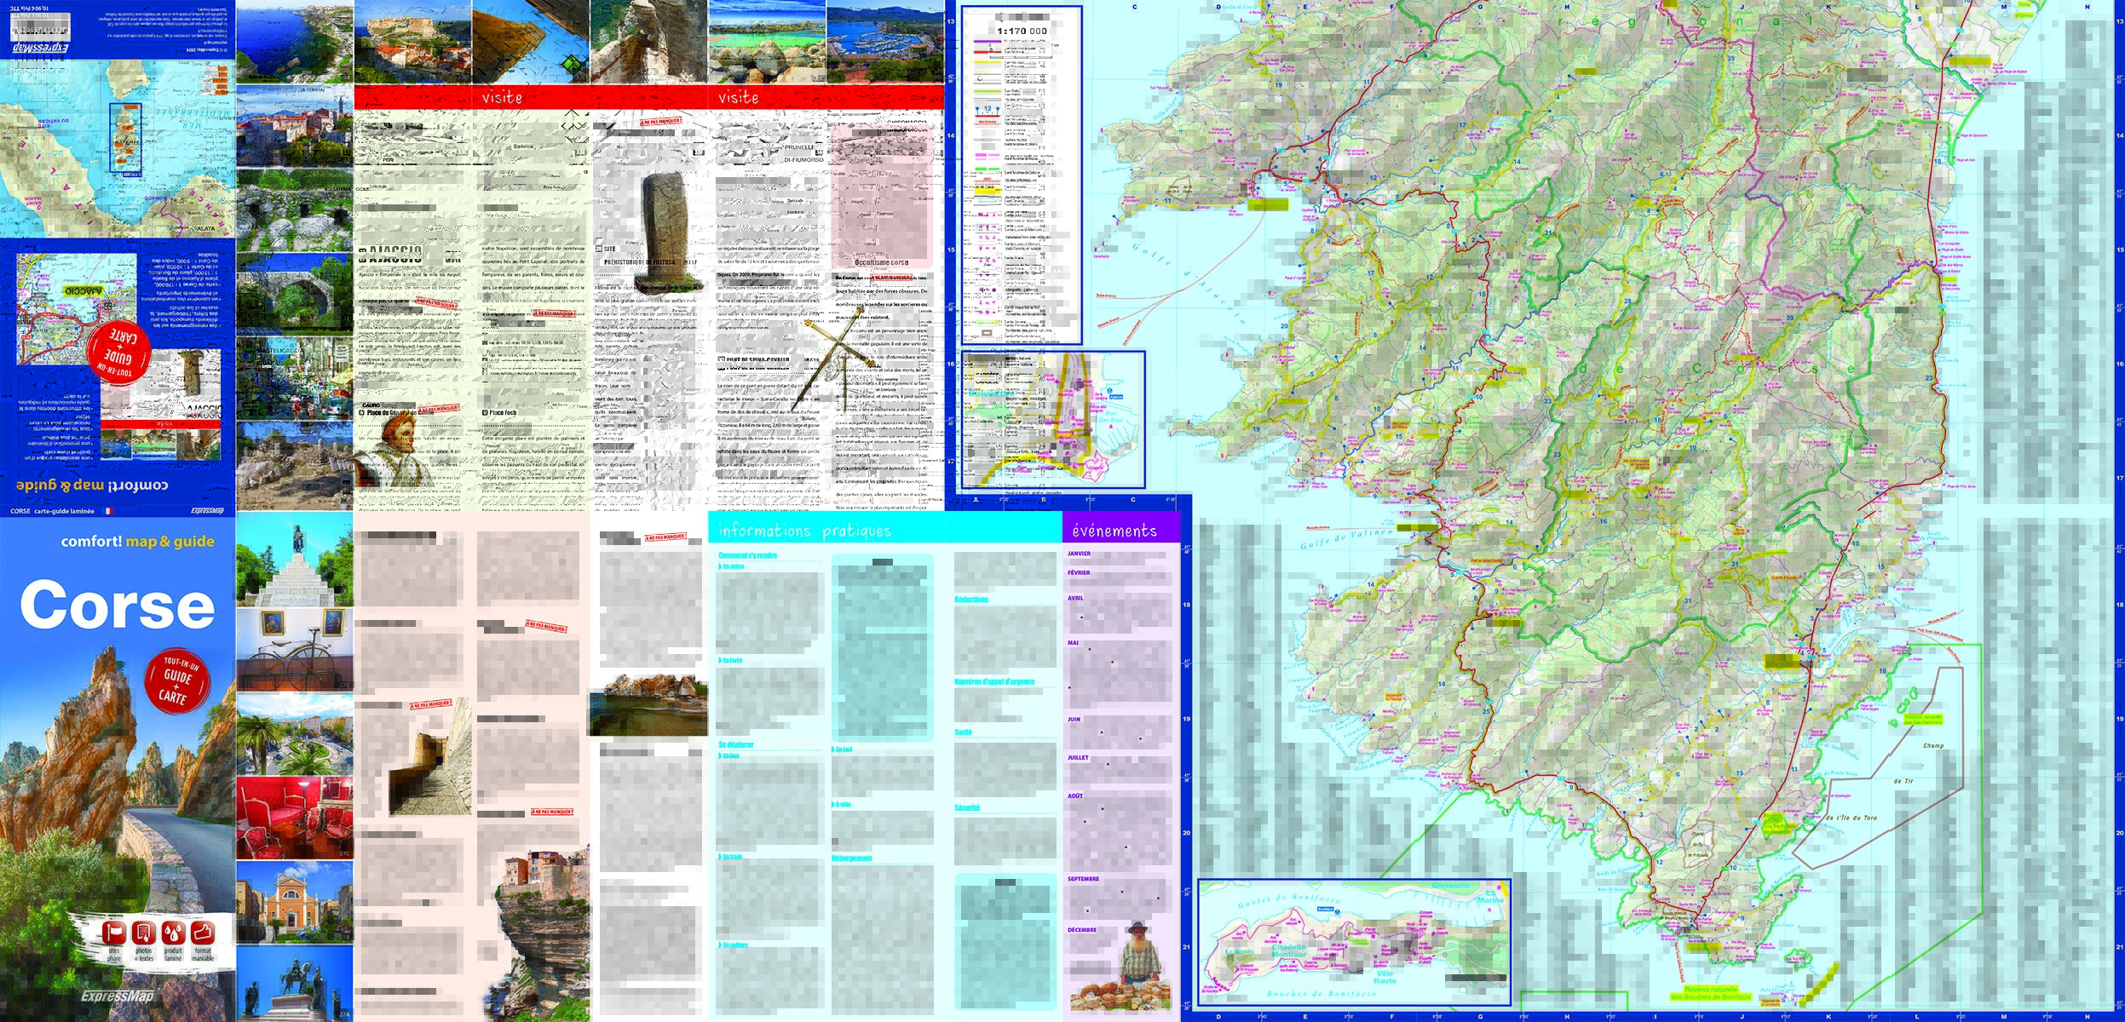The height and width of the screenshot is (1022, 2125).
Task: Click the 'informations pratiques' header
Action: point(803,531)
